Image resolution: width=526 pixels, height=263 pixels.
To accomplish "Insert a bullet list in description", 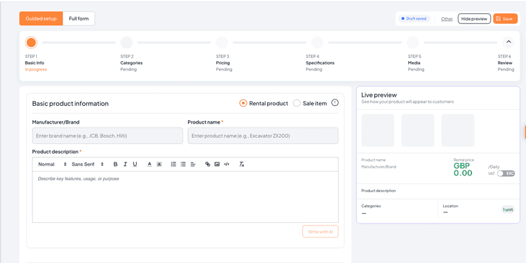I will coord(183,164).
